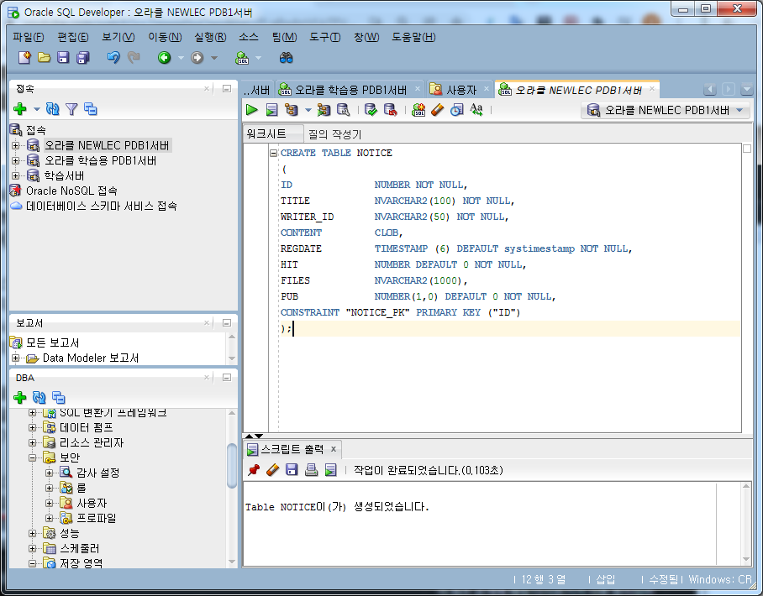Viewport: 763px width, 596px height.
Task: Open connection dropdown 오라클 NEWLEC PDB1서버
Action: pyautogui.click(x=666, y=110)
